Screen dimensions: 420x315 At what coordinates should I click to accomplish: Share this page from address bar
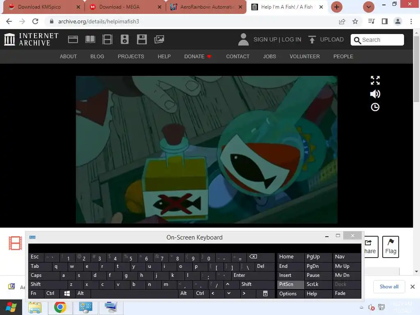[342, 21]
